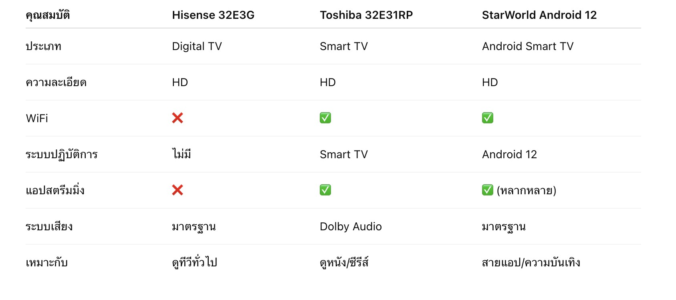Click the Dolby Audio cell

click(351, 227)
